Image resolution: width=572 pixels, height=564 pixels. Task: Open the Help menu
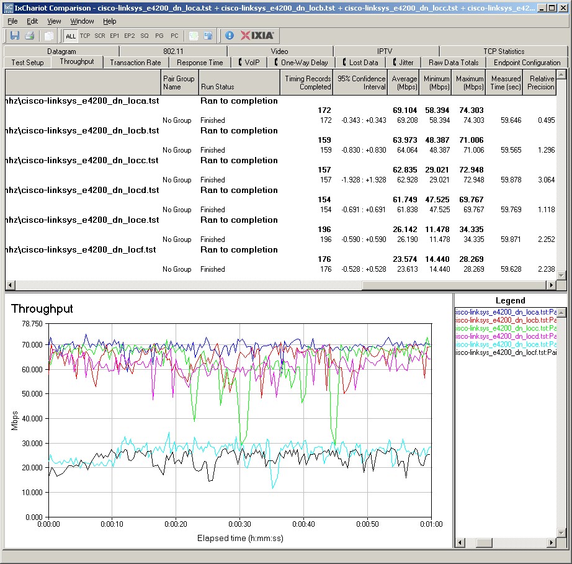point(109,21)
